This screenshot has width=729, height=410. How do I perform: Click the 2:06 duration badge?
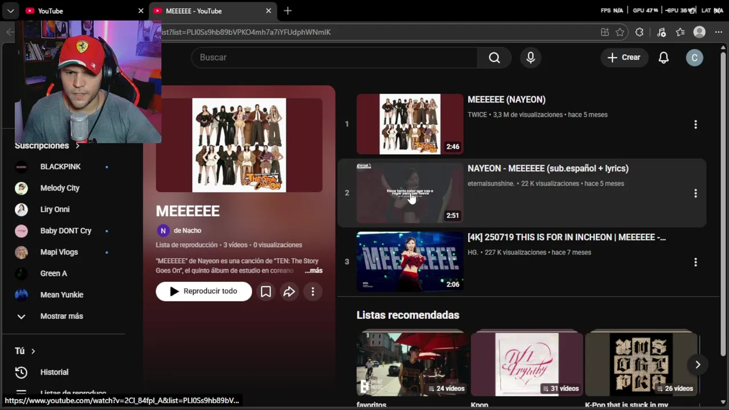click(453, 284)
